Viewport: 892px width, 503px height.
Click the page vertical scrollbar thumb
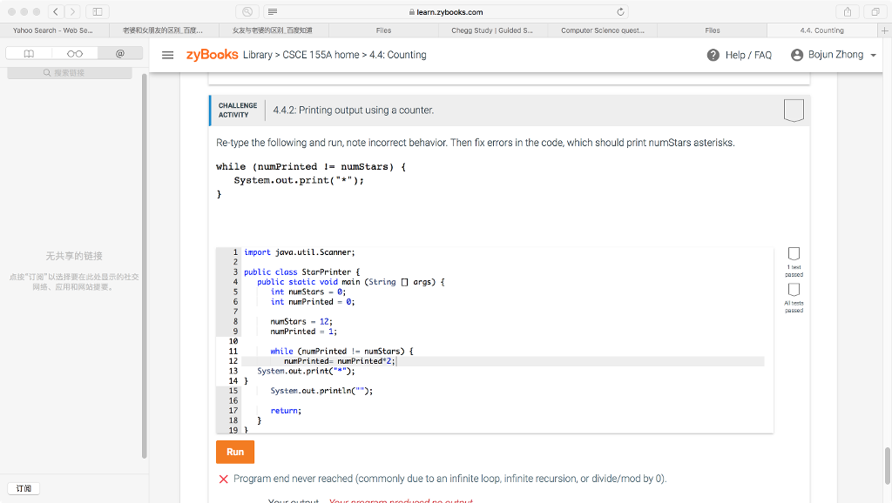click(888, 466)
